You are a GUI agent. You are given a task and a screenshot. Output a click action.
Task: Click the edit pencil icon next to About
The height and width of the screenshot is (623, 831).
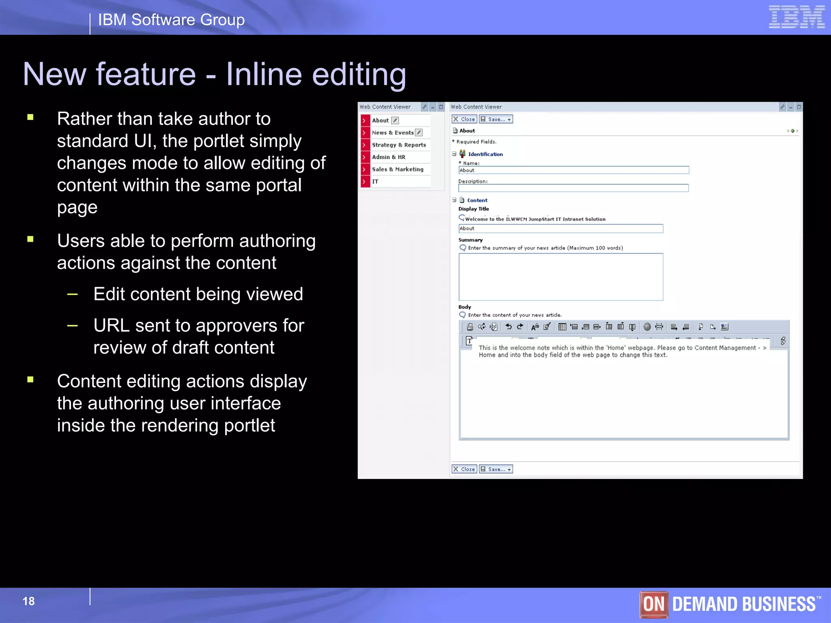[x=395, y=120]
